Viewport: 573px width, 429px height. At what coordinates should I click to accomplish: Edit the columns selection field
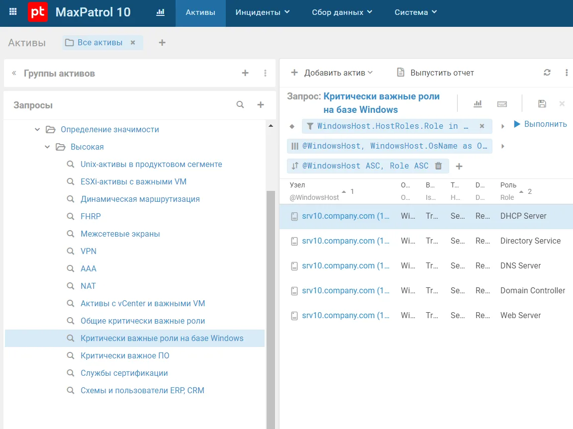point(389,146)
